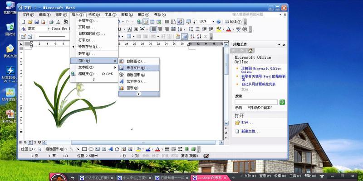Click the Center alignment icon
Image resolution: width=363 pixels, height=181 pixels.
click(160, 29)
